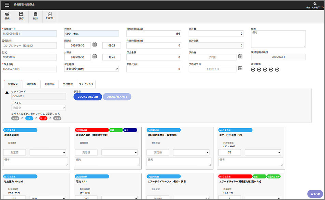Click the 予約日 date input field
Screen dimensions: 325x200
(x=212, y=57)
